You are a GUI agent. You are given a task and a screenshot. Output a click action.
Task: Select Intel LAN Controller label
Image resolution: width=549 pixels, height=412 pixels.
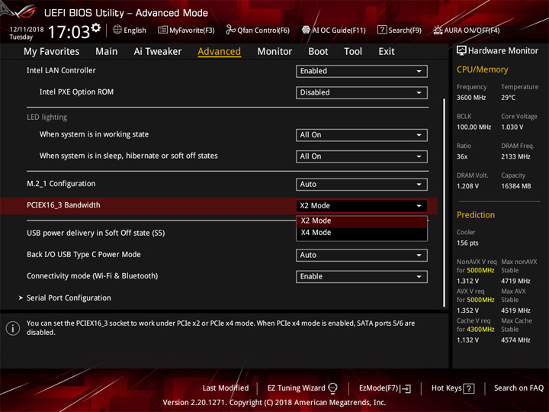pyautogui.click(x=61, y=70)
